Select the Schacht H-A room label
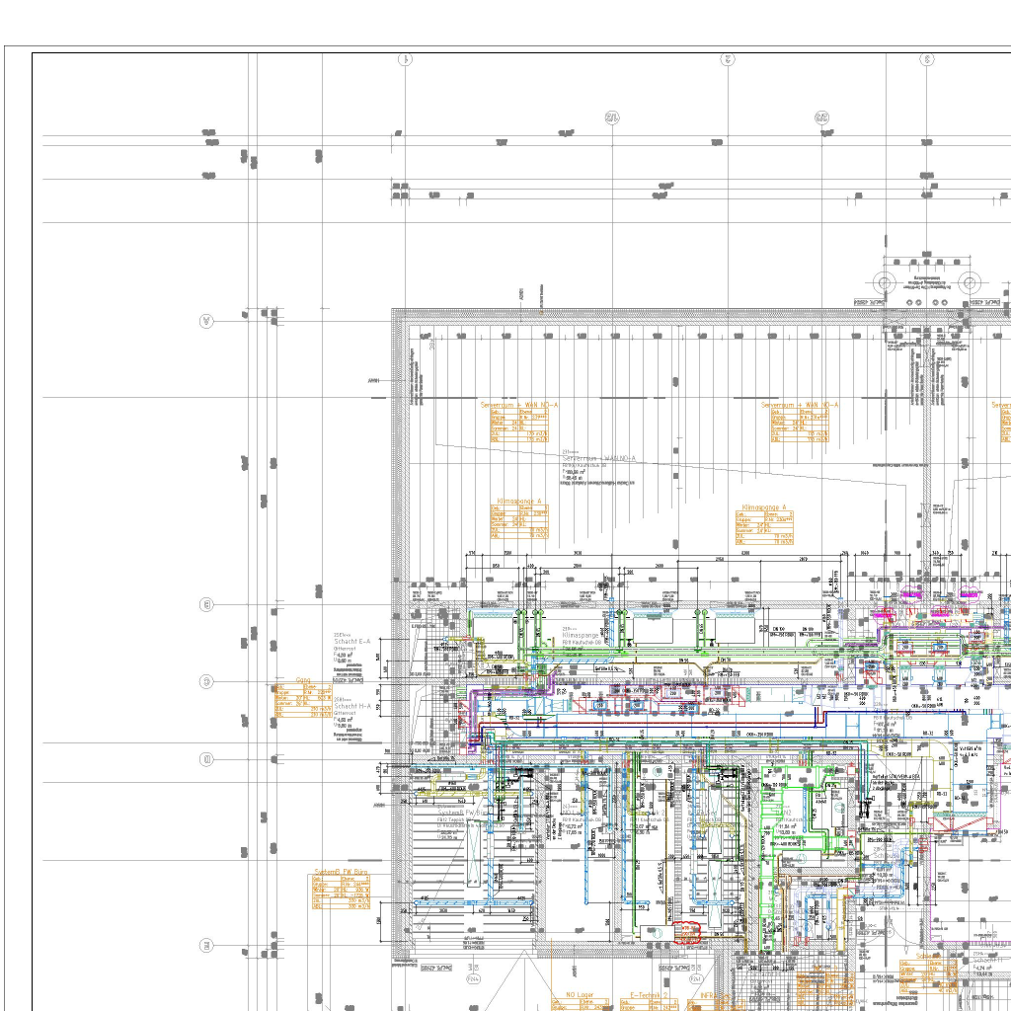This screenshot has height=1011, width=1011. tap(352, 707)
